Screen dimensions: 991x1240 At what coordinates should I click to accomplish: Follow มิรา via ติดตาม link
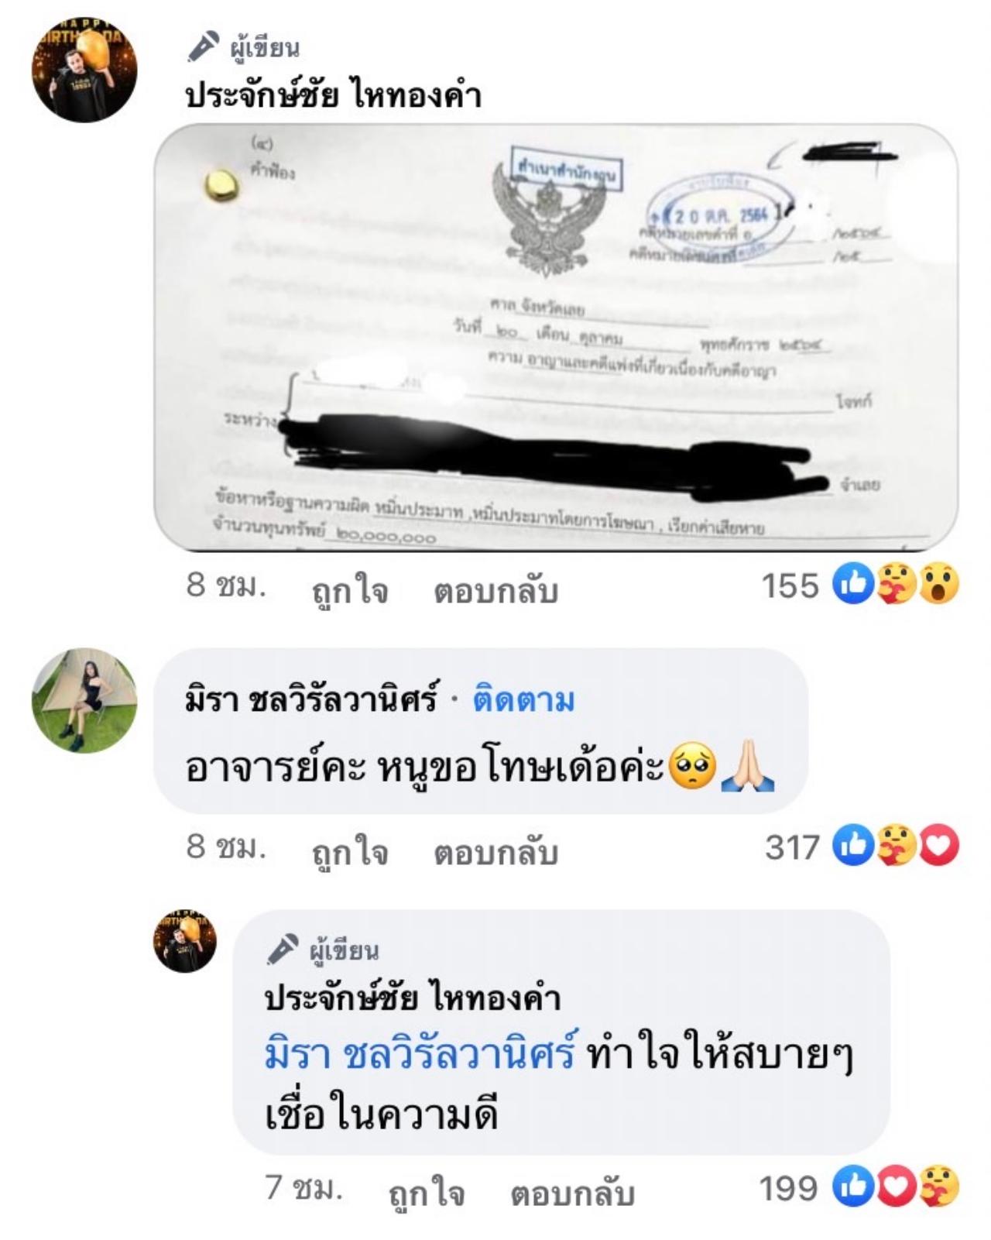pyautogui.click(x=523, y=700)
